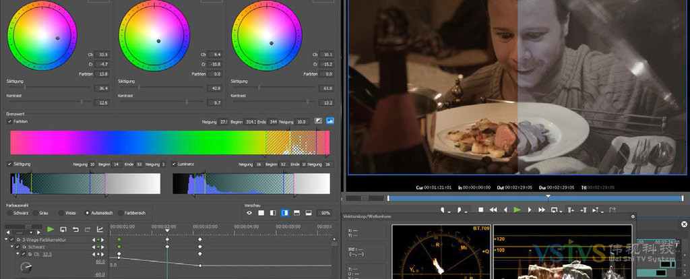Click the fast forward button in the player transport

[x=541, y=210]
